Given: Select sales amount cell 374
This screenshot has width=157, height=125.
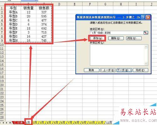Looking at the screenshot, I should click(44, 24).
